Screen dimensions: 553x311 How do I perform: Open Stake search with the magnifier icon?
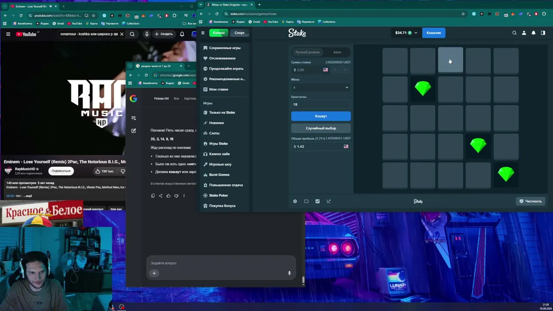[x=514, y=33]
